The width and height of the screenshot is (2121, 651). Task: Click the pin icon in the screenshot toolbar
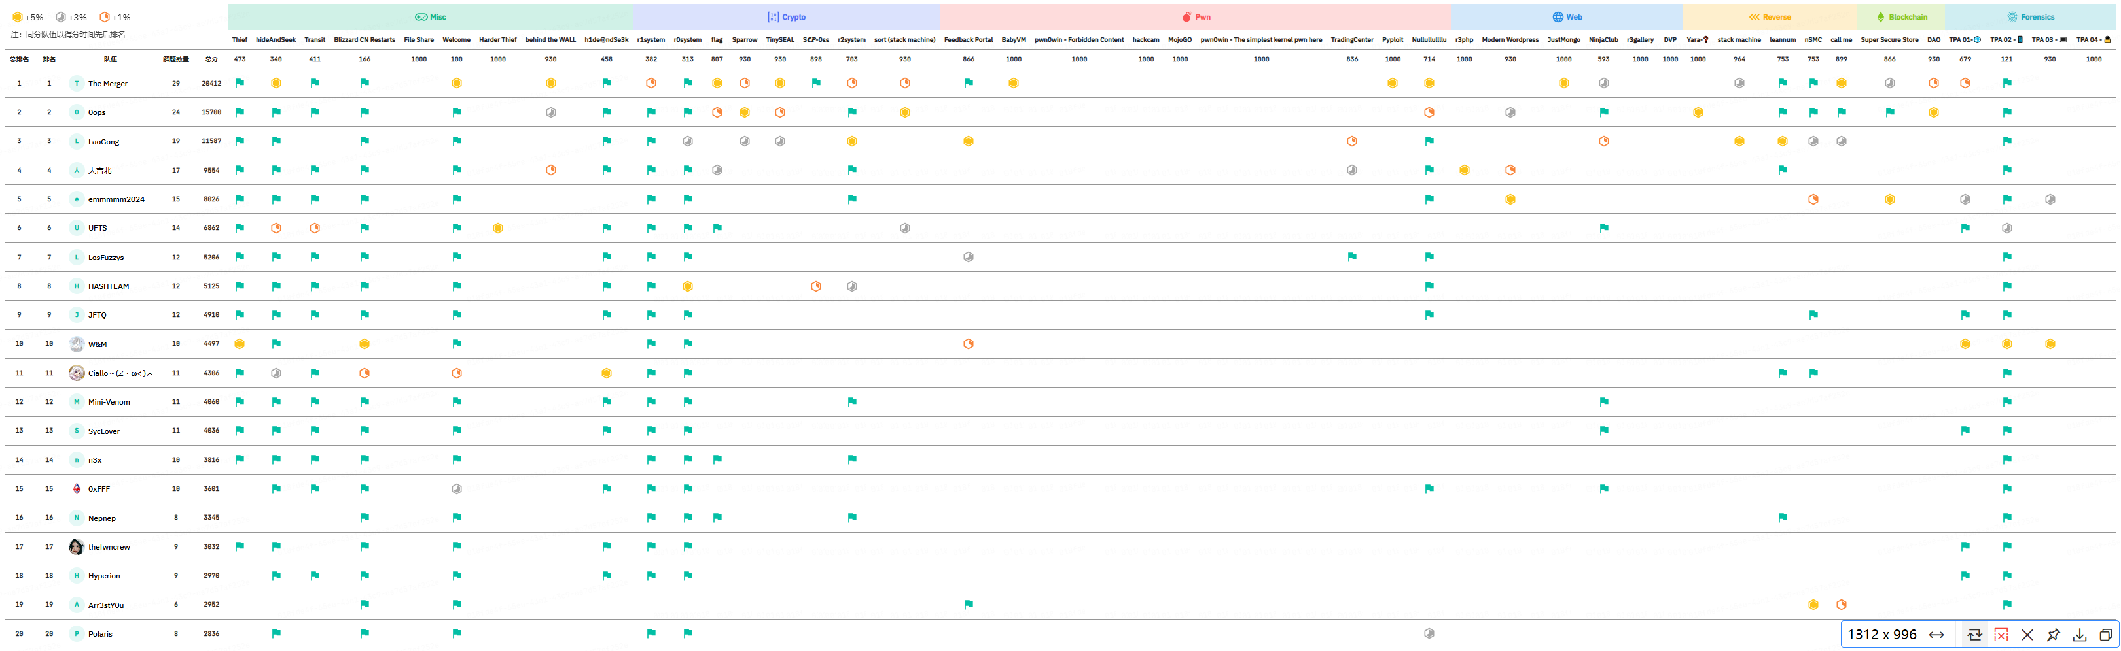2054,635
